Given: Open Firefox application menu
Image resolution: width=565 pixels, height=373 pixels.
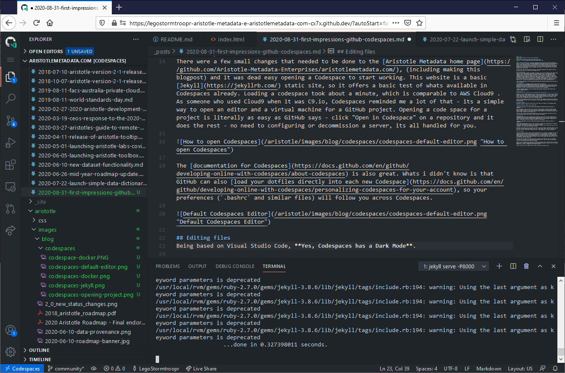Looking at the screenshot, I should pos(556,23).
